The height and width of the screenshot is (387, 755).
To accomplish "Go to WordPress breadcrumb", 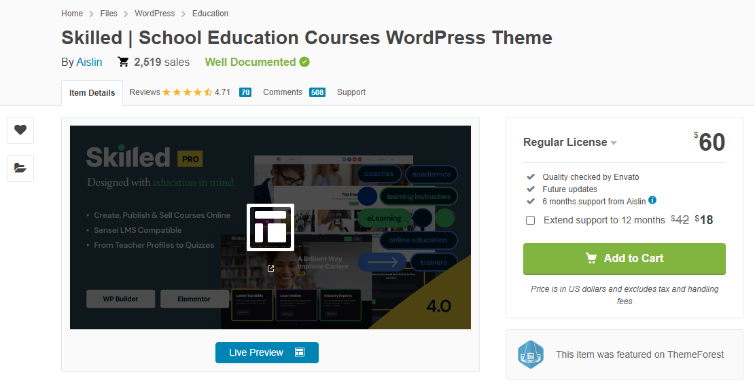I will (x=154, y=14).
